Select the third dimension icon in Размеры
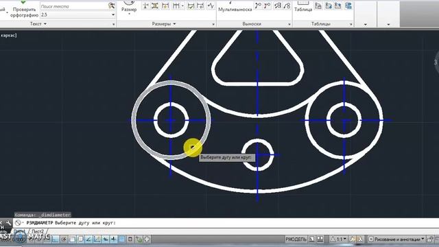The image size is (439, 247). [165, 5]
